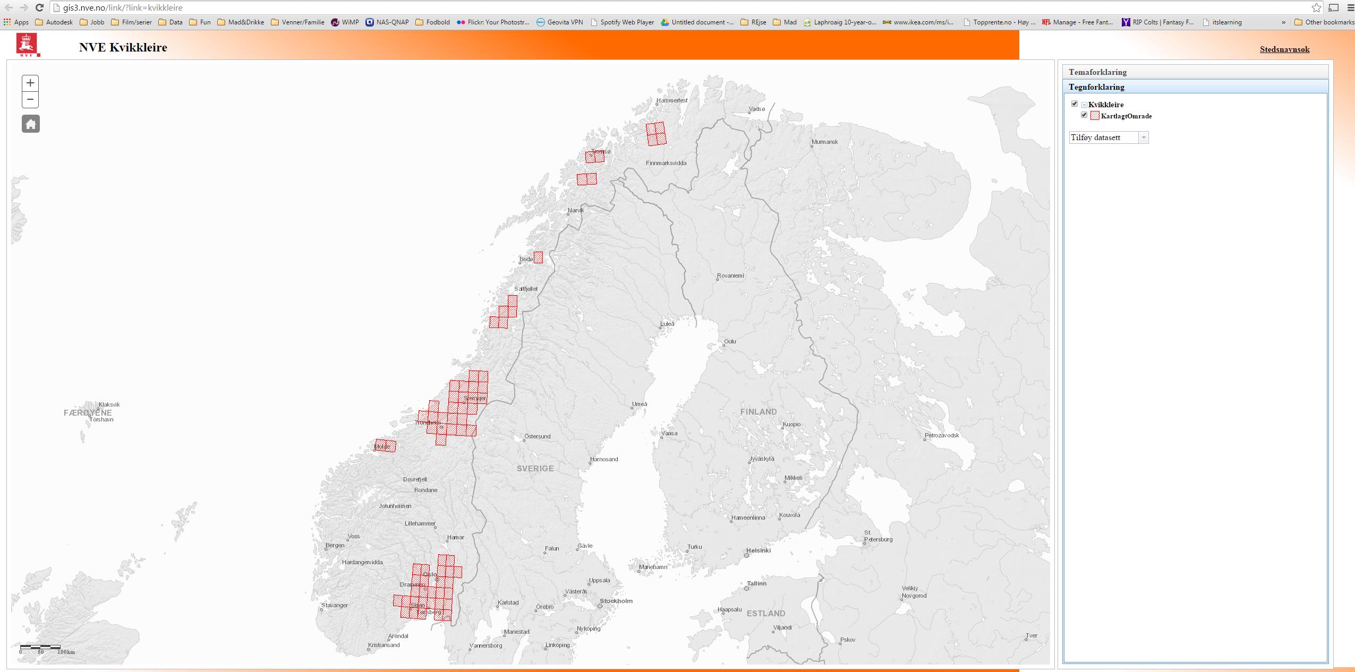Open the Fun bookmarks folder
This screenshot has width=1355, height=672.
(x=200, y=22)
